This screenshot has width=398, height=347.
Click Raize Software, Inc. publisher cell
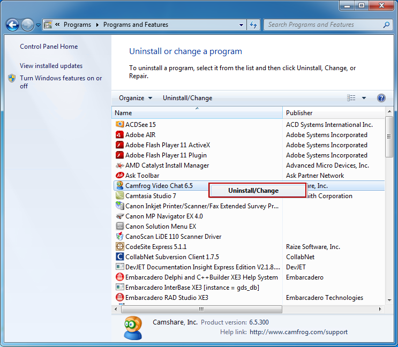pos(313,247)
